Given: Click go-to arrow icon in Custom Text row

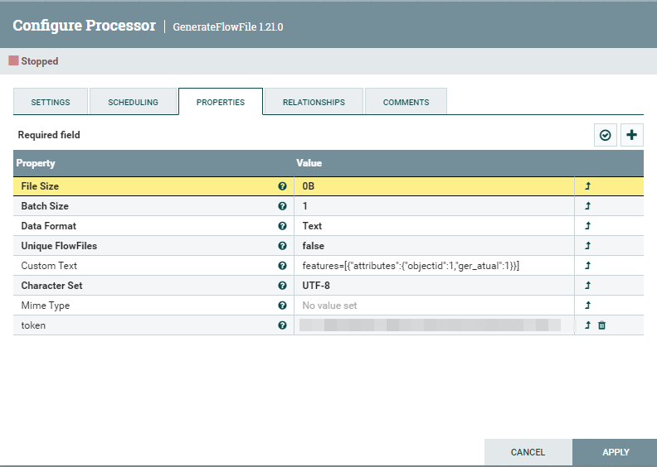Looking at the screenshot, I should pyautogui.click(x=588, y=266).
